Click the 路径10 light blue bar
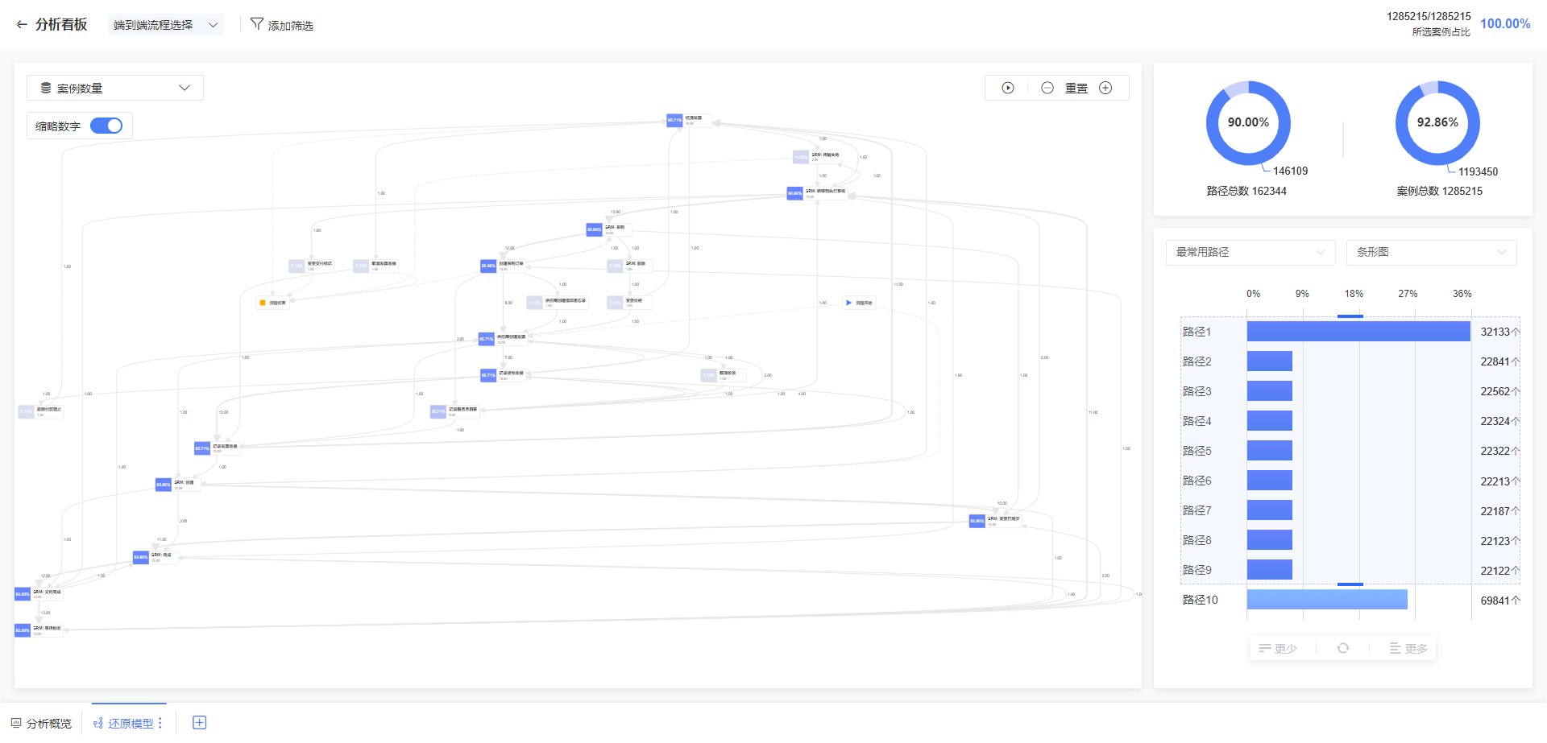Viewport: 1547px width, 743px height. click(x=1326, y=600)
